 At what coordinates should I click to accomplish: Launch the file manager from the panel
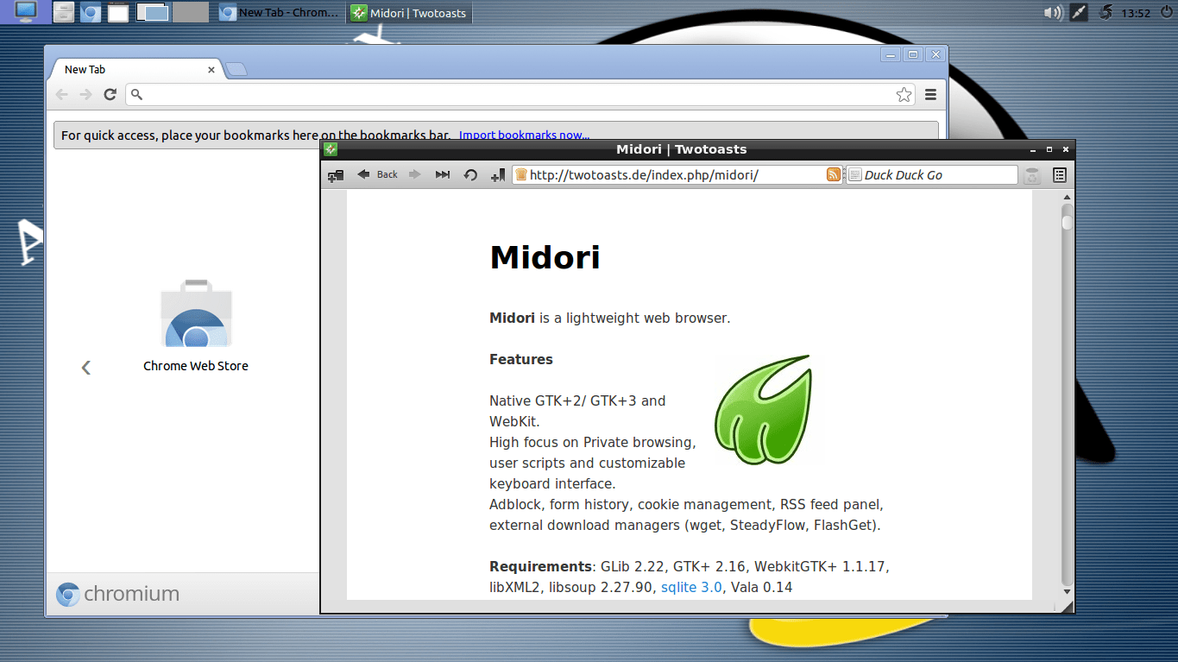coord(63,12)
